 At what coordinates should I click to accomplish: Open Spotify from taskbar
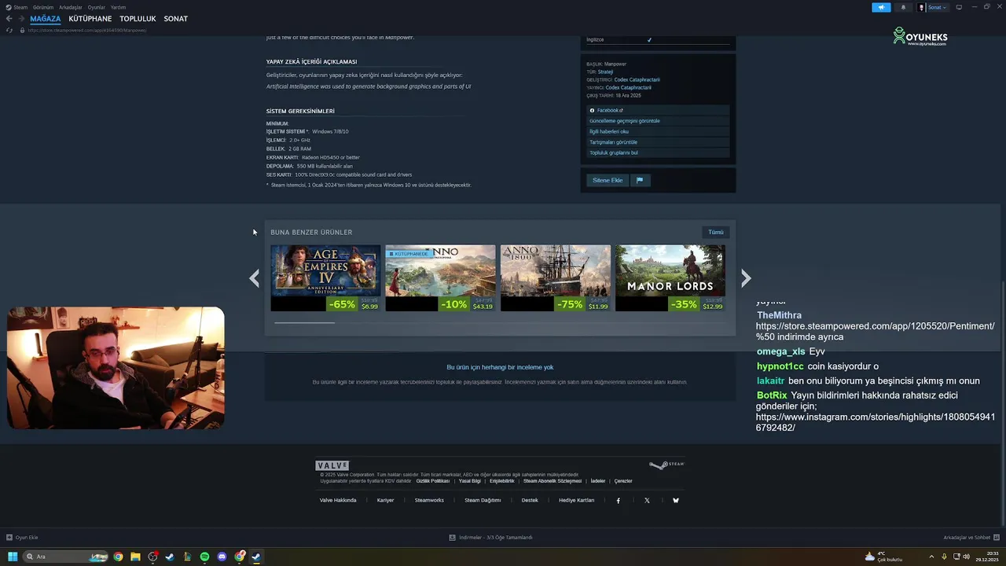204,557
